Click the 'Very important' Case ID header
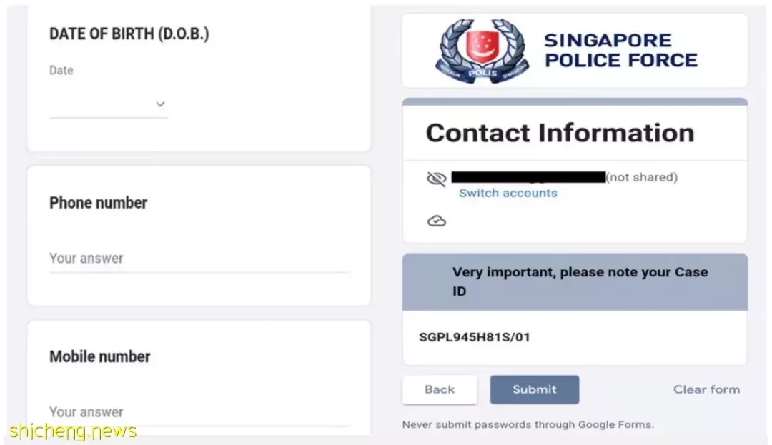The width and height of the screenshot is (772, 445). pyautogui.click(x=575, y=281)
